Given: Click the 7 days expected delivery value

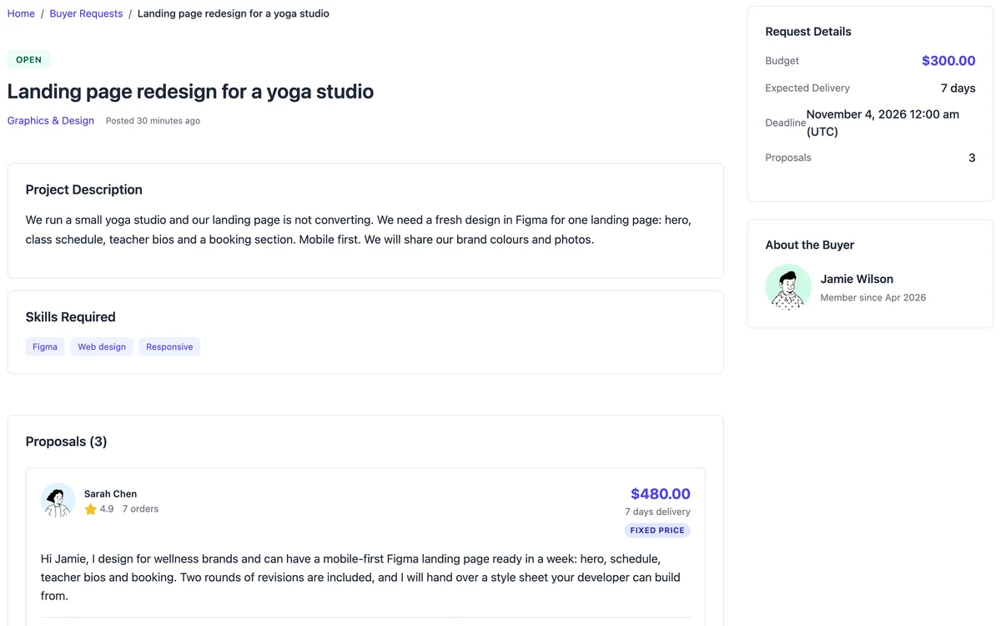Looking at the screenshot, I should [958, 88].
